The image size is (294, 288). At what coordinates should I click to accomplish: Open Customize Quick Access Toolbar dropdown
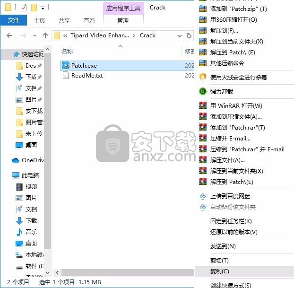[43, 8]
